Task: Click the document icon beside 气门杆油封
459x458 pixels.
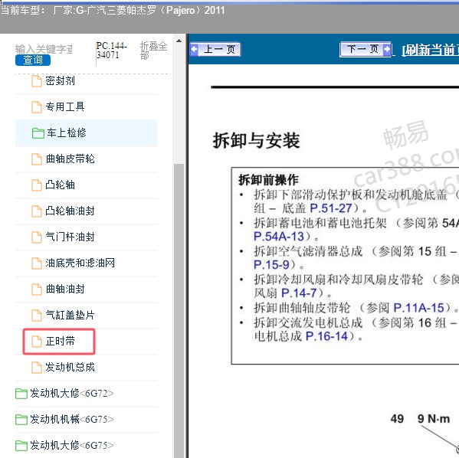Action: (x=37, y=237)
